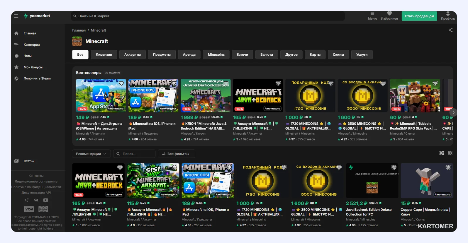Toggle favorite heart on Java Bedrock Deluxe card
The width and height of the screenshot is (468, 243).
coord(394,167)
